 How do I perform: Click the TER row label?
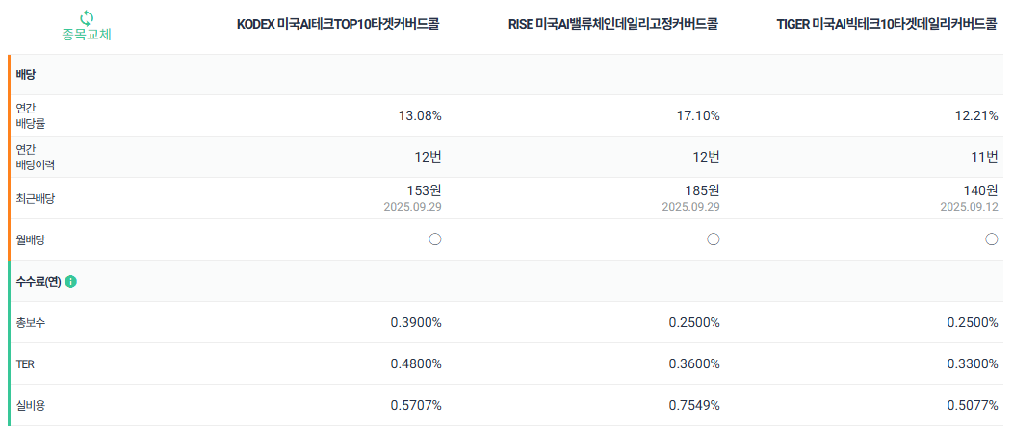pos(25,364)
